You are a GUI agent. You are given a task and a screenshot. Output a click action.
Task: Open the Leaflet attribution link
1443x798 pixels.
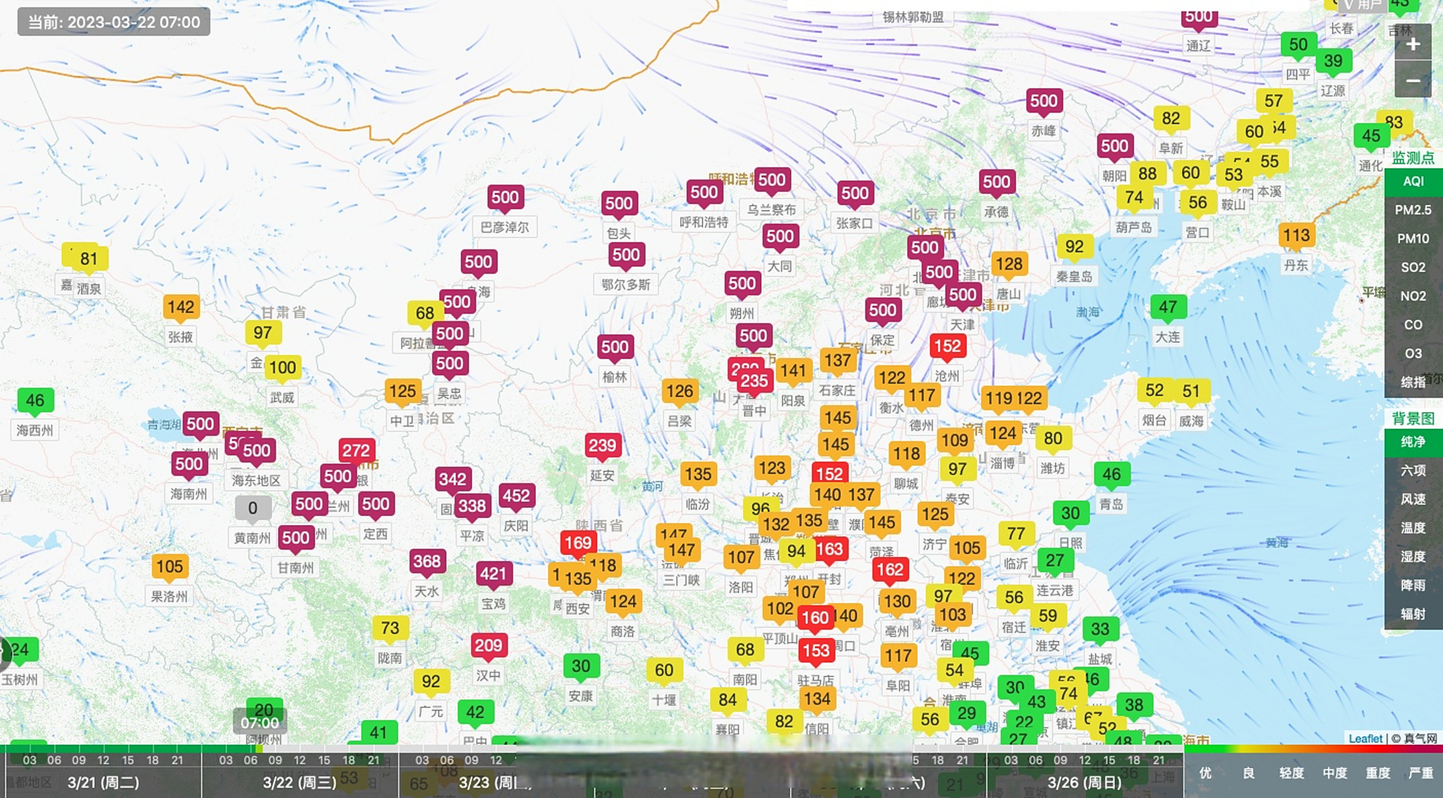click(1365, 739)
